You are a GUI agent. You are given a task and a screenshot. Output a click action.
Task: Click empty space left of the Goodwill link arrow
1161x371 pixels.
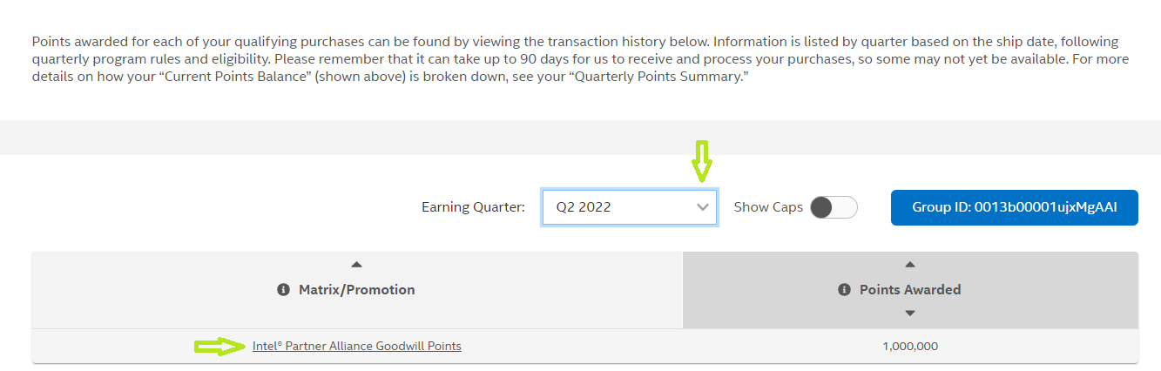pos(113,347)
